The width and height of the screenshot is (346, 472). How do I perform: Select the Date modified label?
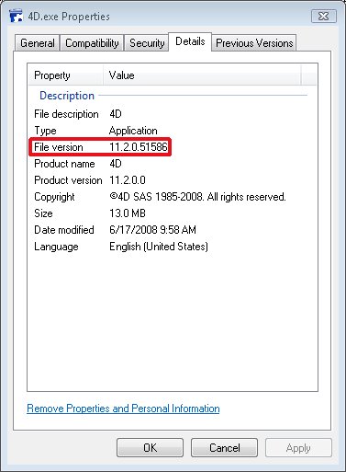point(64,230)
